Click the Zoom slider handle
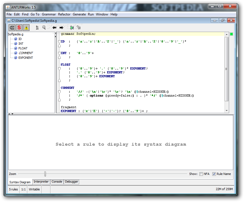The width and height of the screenshot is (244, 202). 45,174
